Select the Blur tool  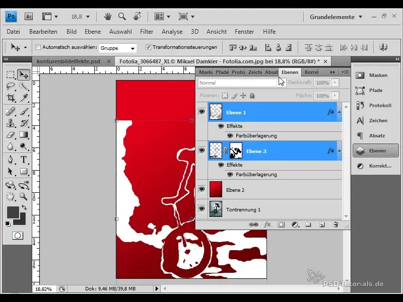point(10,146)
